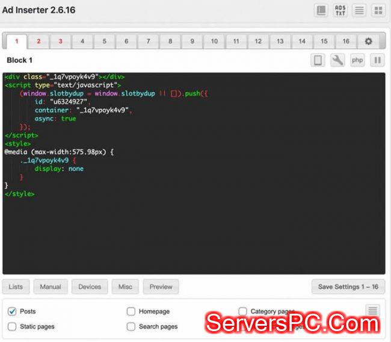The image size is (391, 342).
Task: Click the ADS TXT editor icon
Action: (340, 10)
